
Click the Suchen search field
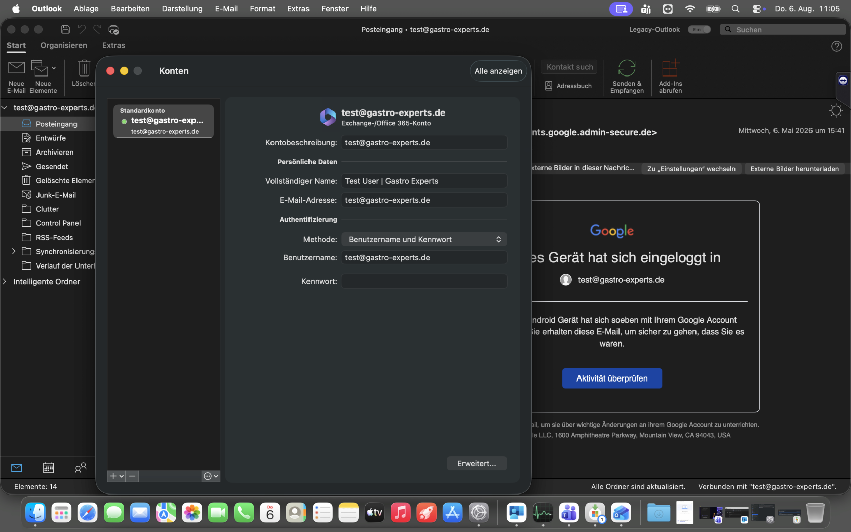[783, 30]
